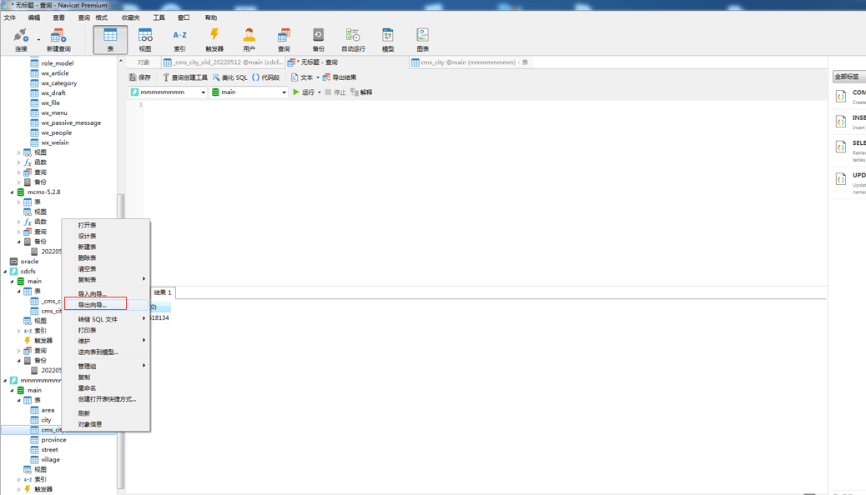
Task: Click the 用户 (User) toolbar icon
Action: click(x=249, y=38)
